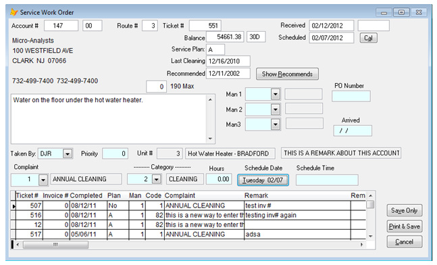Click the empty field beside Received date
Viewport: 437px width, 265px height.
[x=374, y=26]
